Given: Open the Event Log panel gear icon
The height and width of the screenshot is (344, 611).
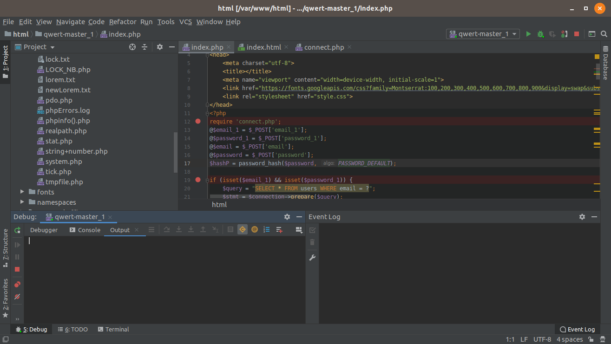Looking at the screenshot, I should [582, 217].
